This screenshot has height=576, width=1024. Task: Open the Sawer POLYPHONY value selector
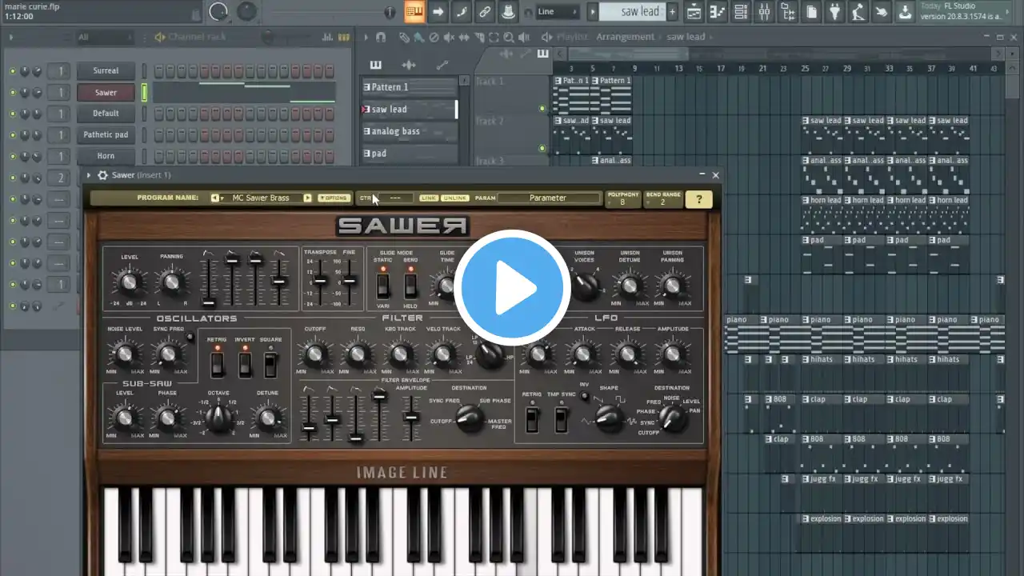(623, 199)
